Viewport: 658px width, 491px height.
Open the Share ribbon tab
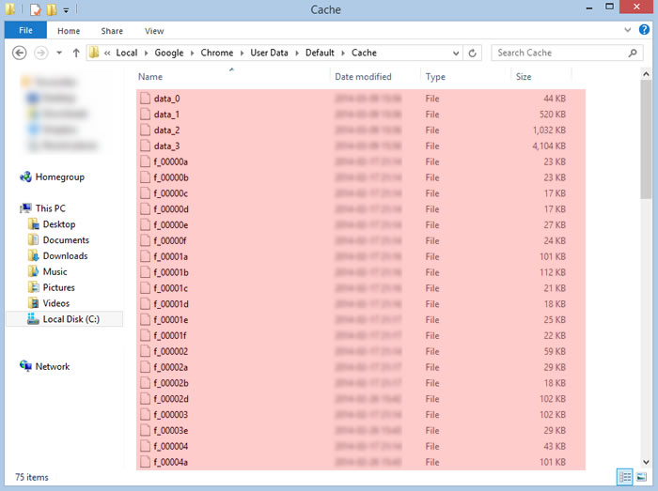(112, 31)
